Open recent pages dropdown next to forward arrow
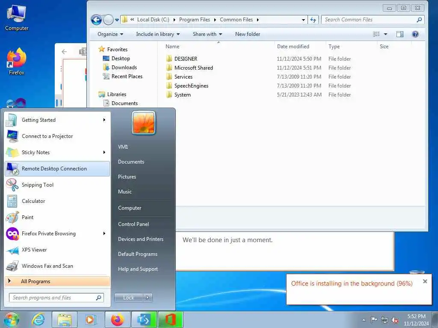 pos(117,20)
